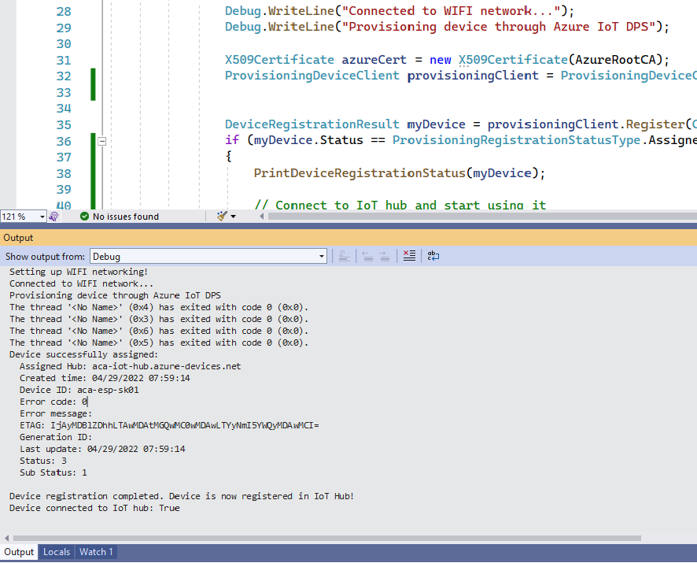The height and width of the screenshot is (563, 697).
Task: Switch to the Locals tab
Action: (56, 551)
